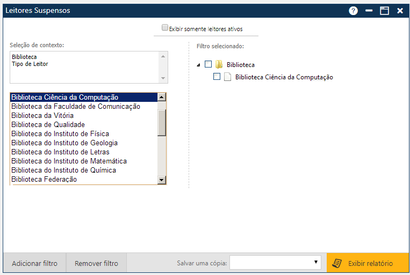Enable Exibir somente leitores ativos checkbox
Image resolution: width=410 pixels, height=275 pixels.
pos(165,27)
